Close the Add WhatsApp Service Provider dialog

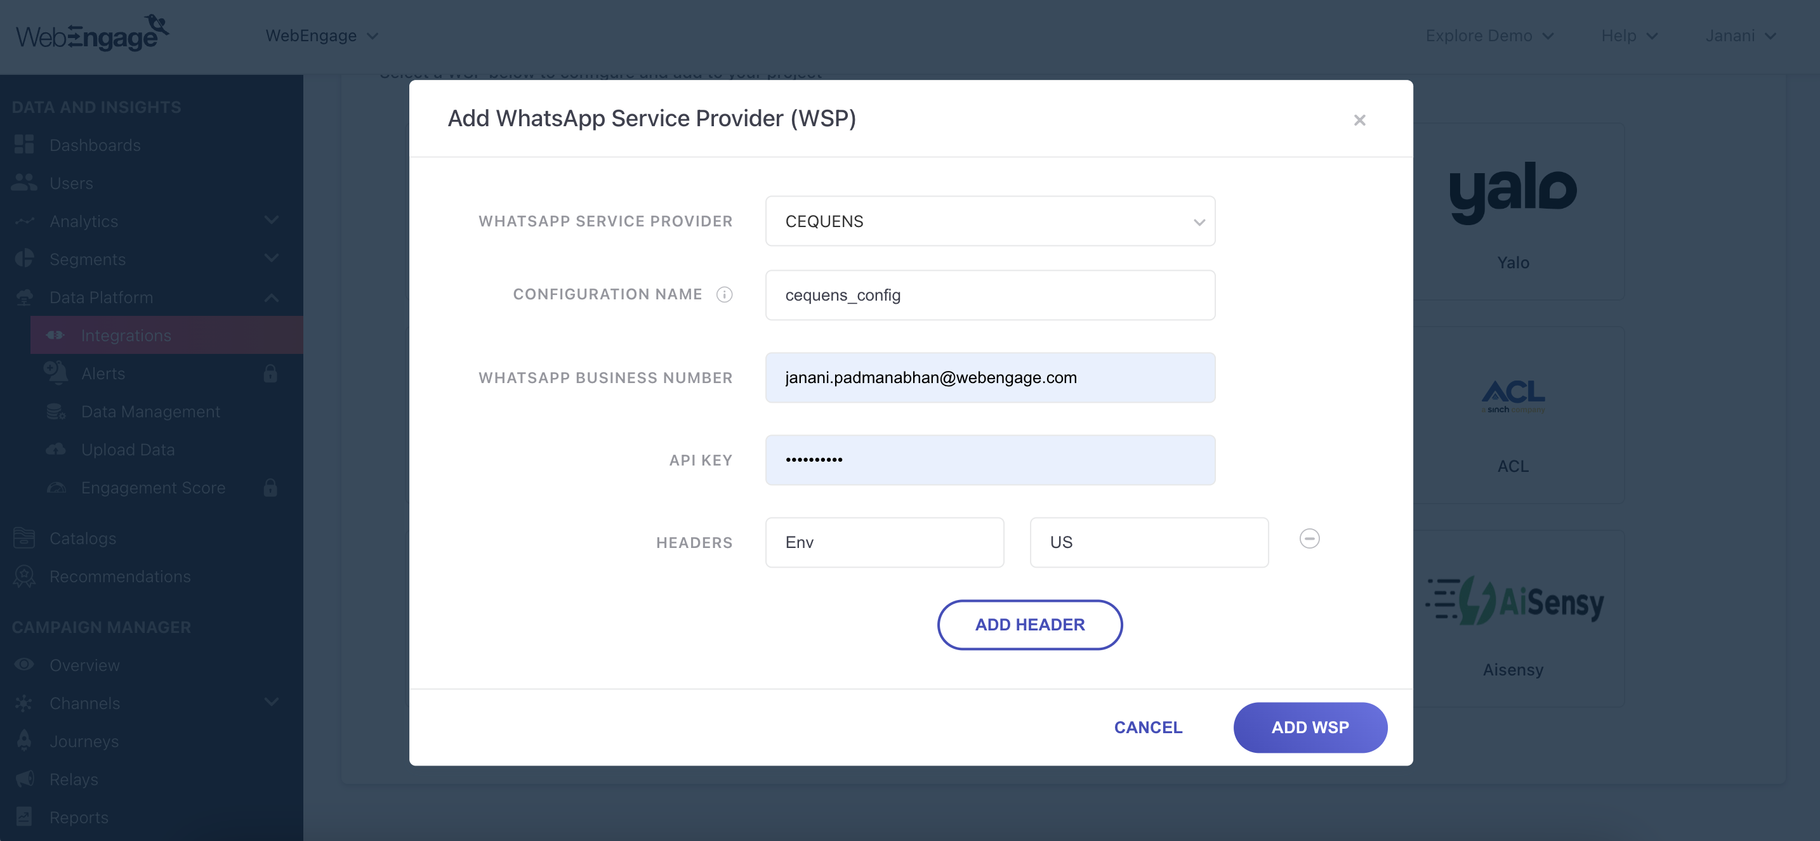click(x=1359, y=120)
